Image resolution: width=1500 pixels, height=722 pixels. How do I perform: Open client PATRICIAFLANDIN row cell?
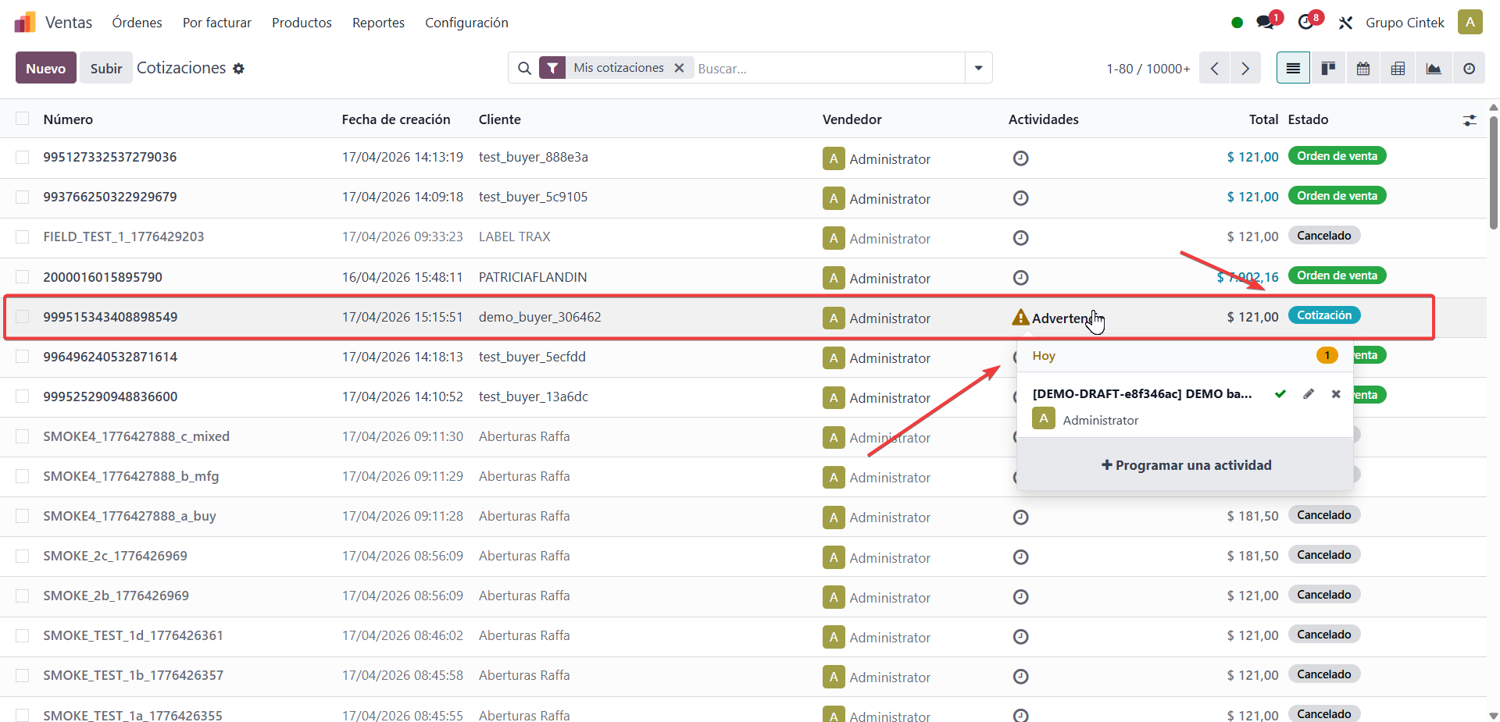click(533, 277)
